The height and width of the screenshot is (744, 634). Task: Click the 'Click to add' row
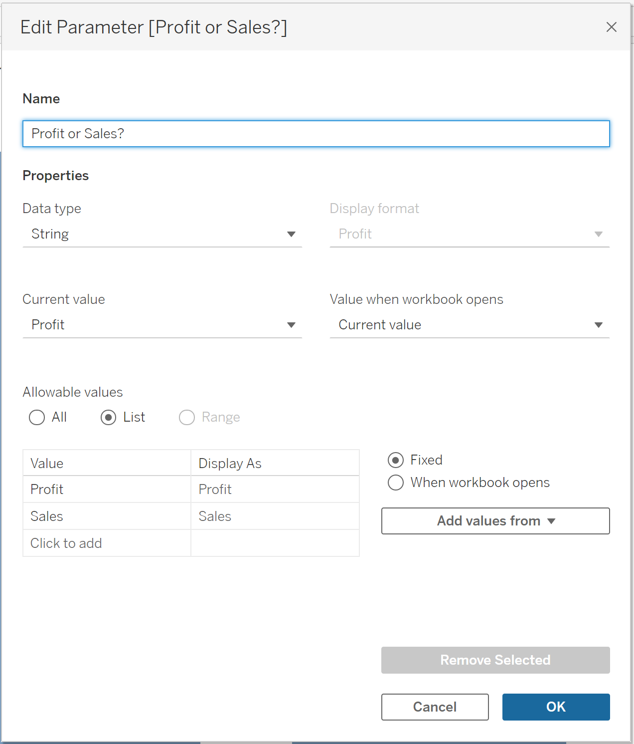[x=107, y=543]
